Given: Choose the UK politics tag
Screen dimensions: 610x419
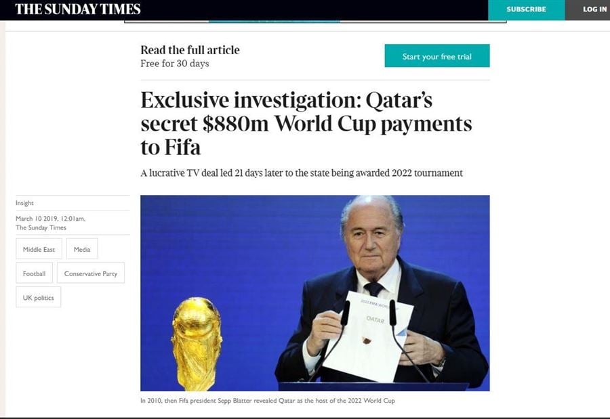Looking at the screenshot, I should [x=39, y=297].
